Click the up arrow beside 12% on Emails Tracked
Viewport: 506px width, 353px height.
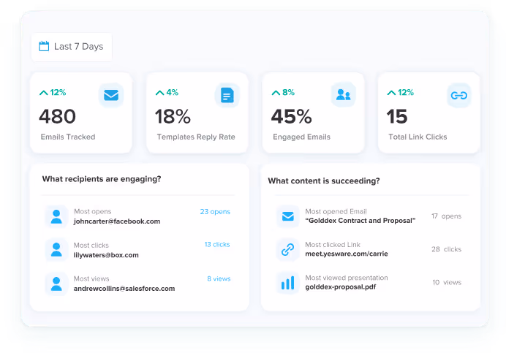pyautogui.click(x=44, y=93)
